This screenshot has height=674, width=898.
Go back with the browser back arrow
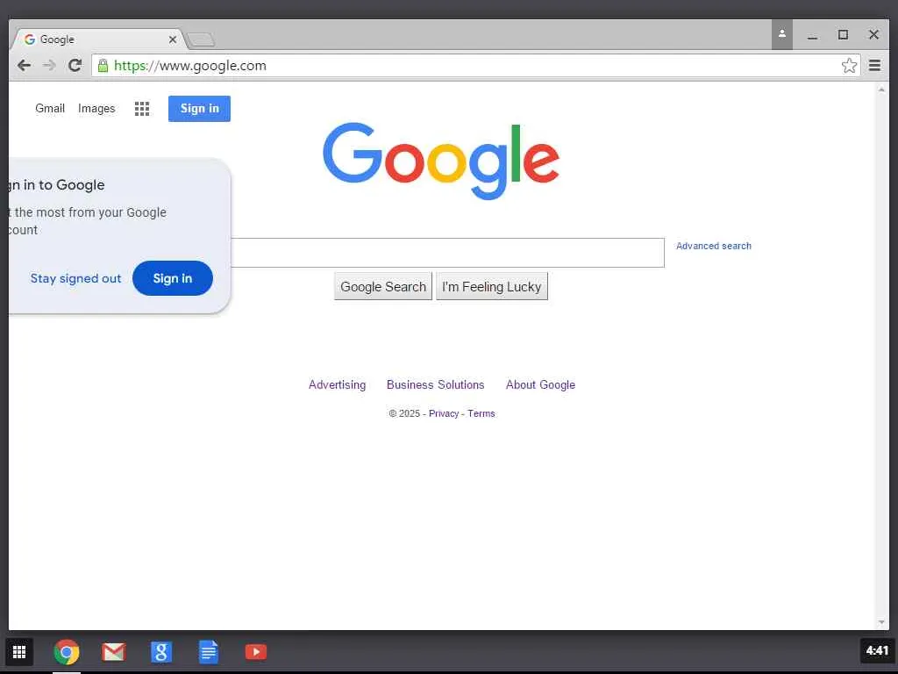(24, 65)
